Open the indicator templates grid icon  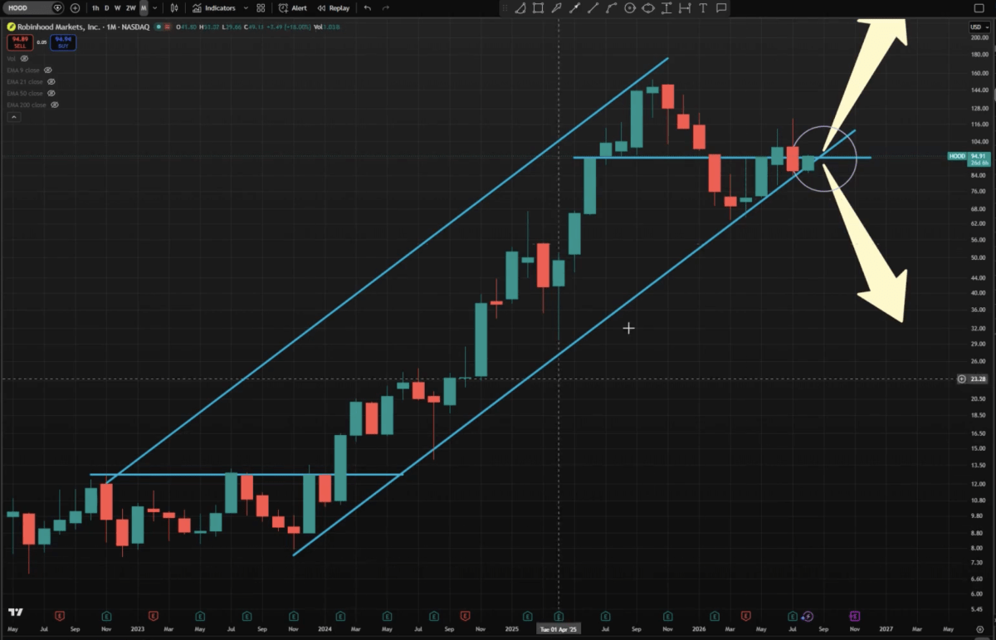pyautogui.click(x=261, y=7)
